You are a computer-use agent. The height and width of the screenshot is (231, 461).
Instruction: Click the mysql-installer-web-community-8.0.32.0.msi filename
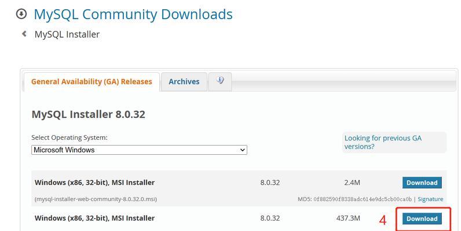96,199
